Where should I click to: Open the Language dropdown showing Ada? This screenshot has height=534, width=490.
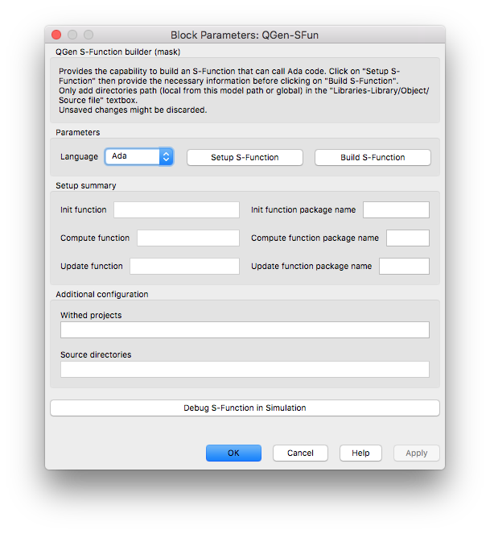coord(139,157)
